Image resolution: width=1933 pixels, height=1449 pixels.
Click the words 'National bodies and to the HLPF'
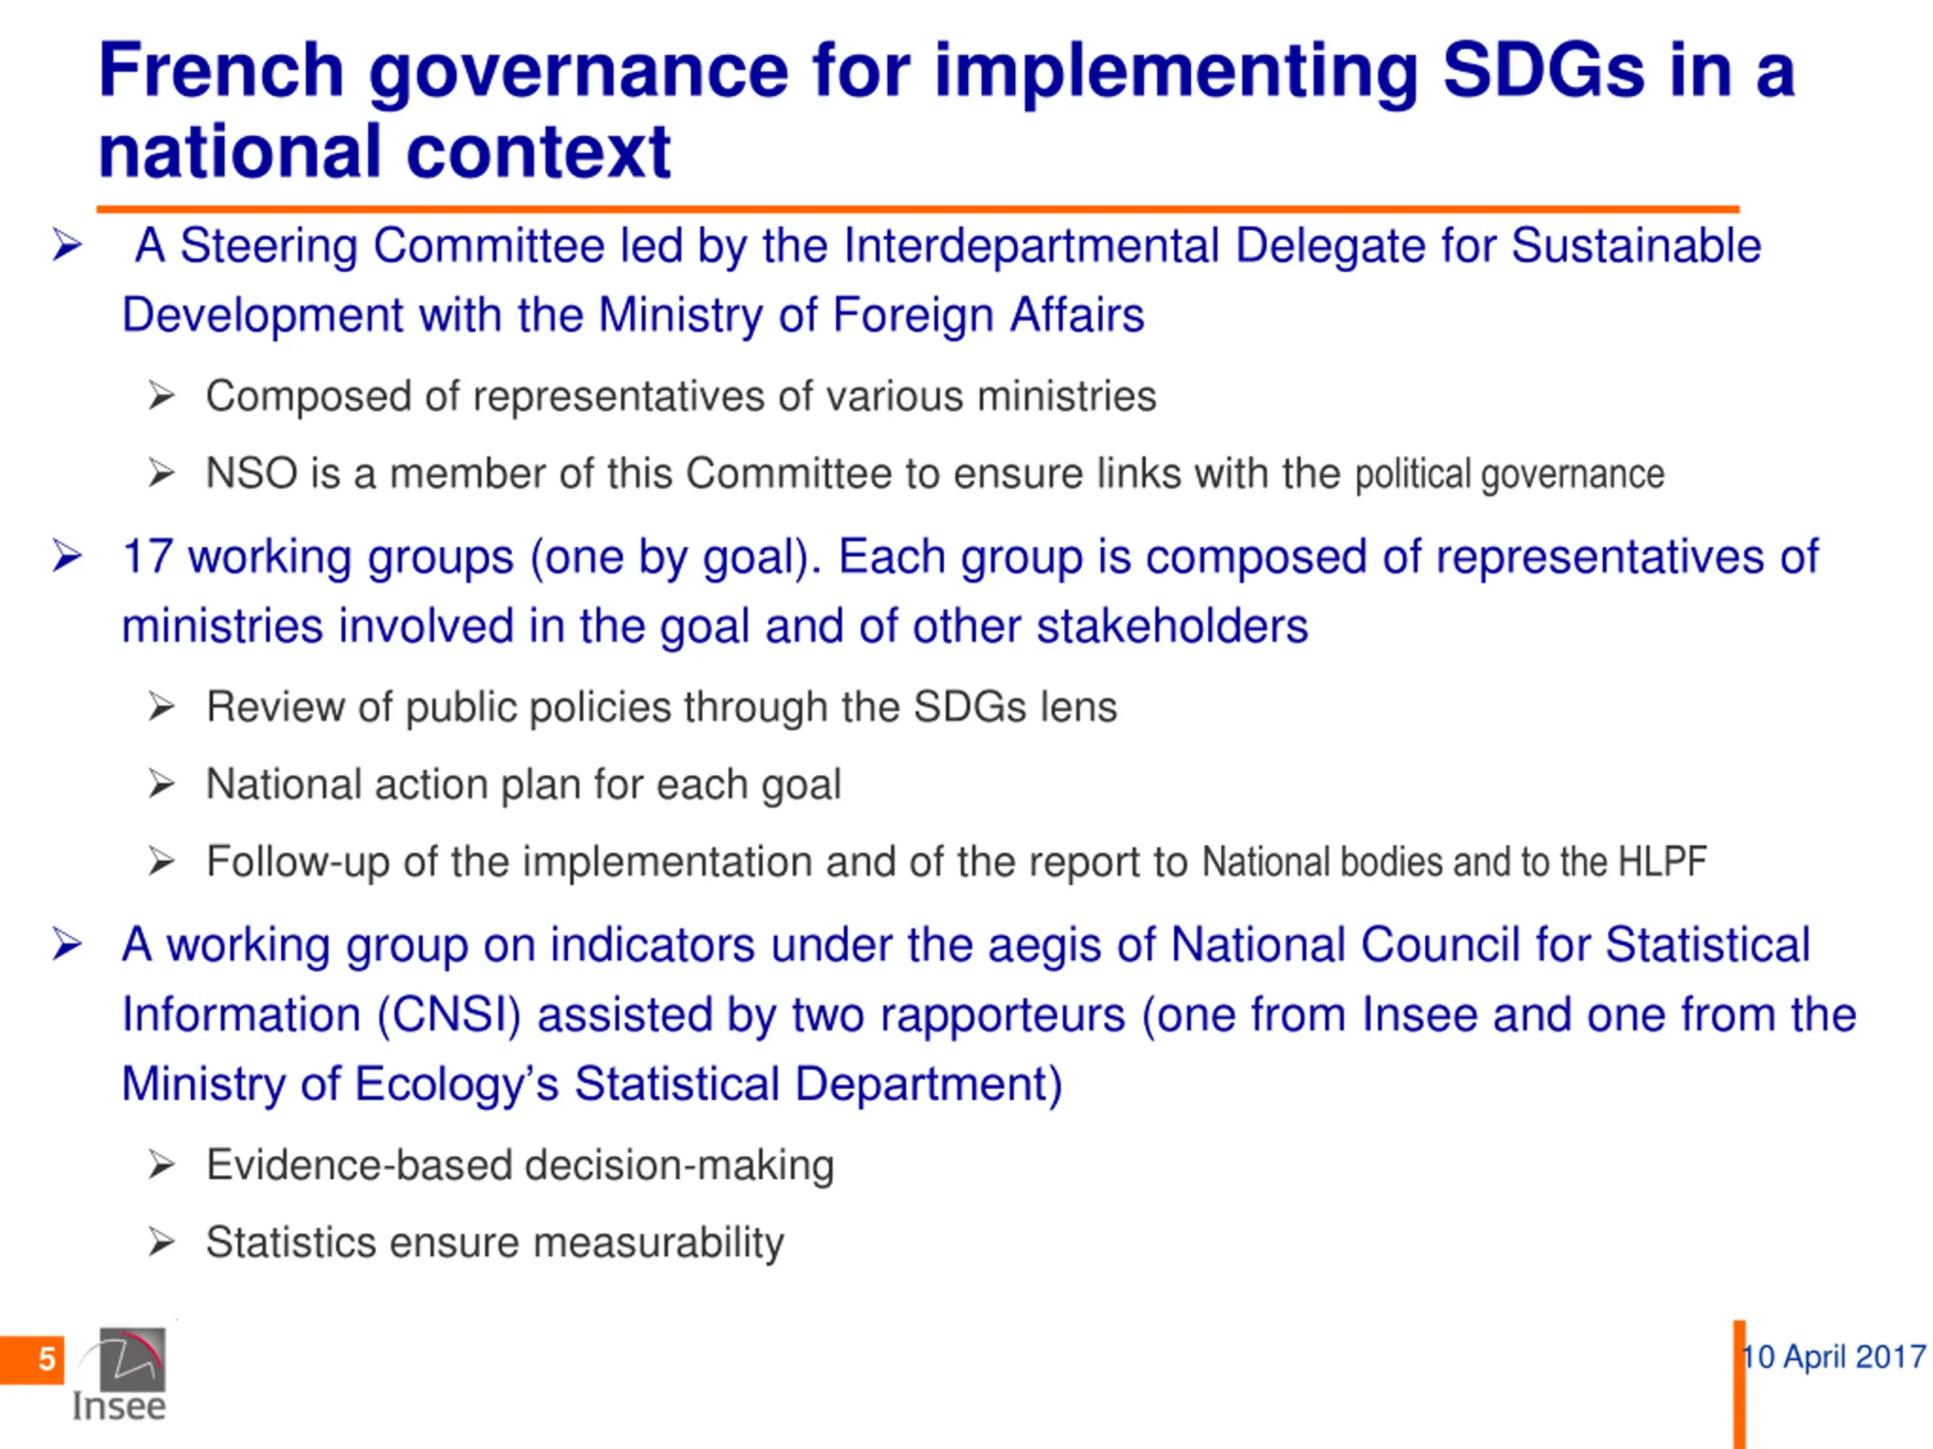click(x=1454, y=862)
